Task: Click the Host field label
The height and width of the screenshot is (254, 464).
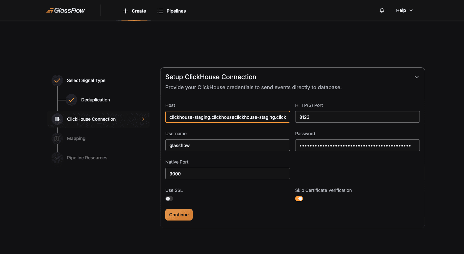Action: (170, 105)
